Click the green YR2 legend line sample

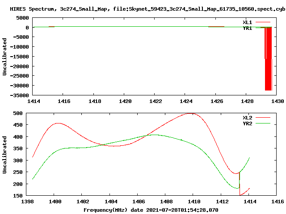(263, 123)
